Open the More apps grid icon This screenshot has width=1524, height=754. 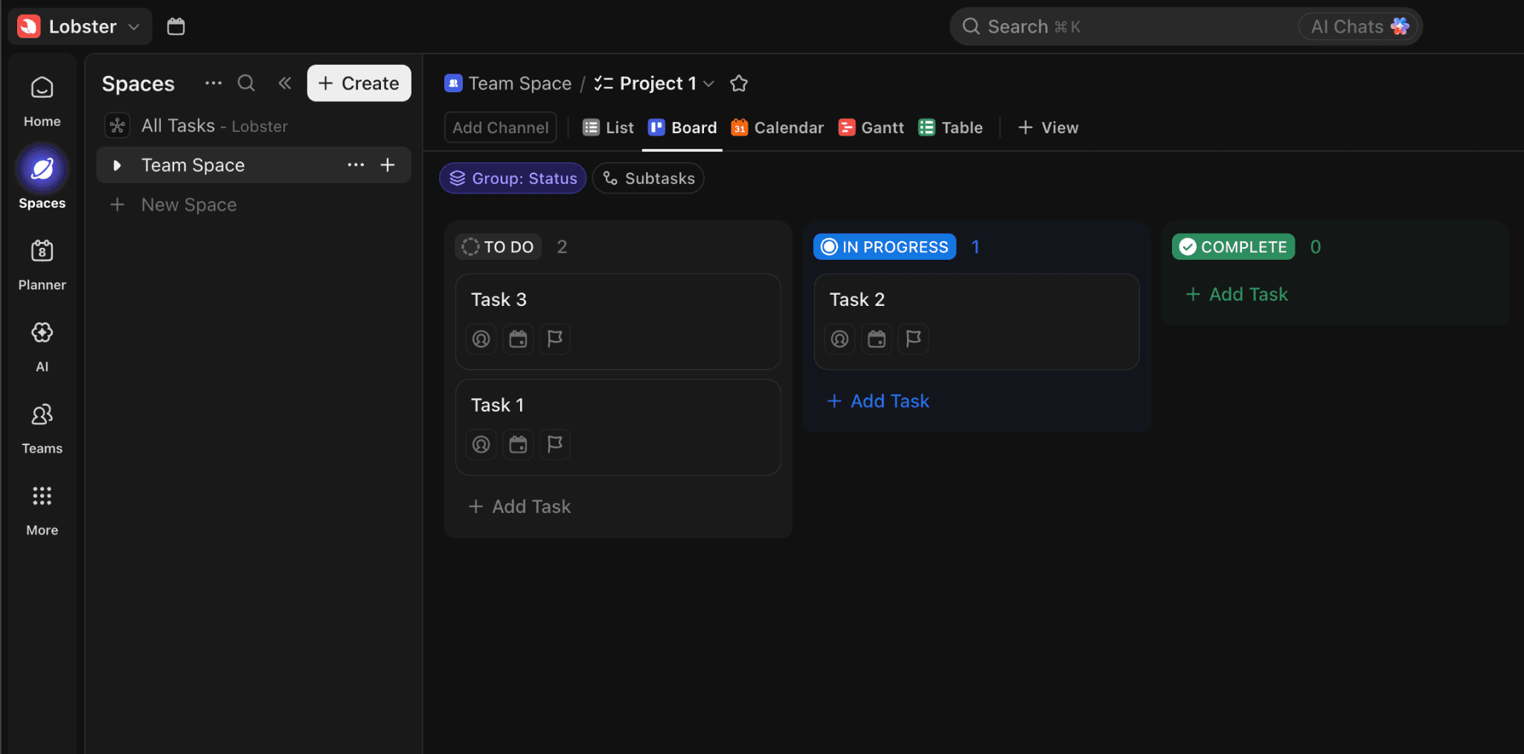[42, 496]
